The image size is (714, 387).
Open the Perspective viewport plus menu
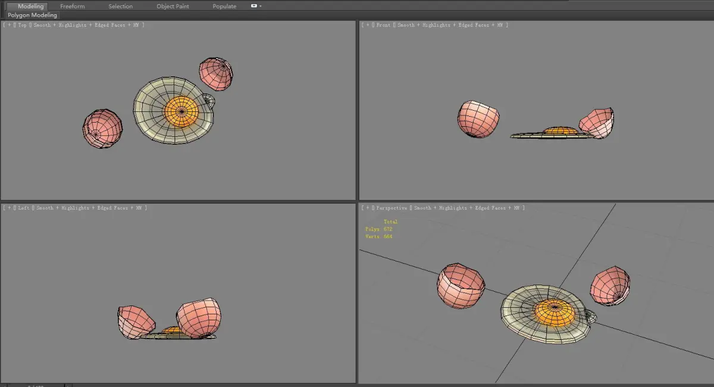point(367,208)
